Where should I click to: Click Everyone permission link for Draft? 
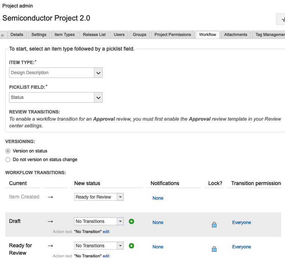242,223
